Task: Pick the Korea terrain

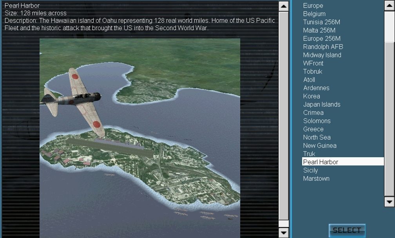Action: tap(312, 96)
